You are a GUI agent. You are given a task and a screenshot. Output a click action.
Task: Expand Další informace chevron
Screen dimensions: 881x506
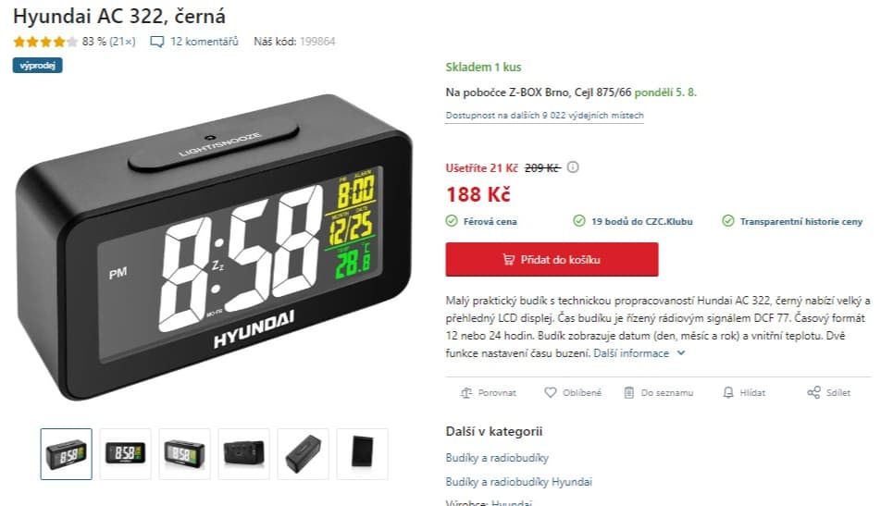click(x=681, y=353)
